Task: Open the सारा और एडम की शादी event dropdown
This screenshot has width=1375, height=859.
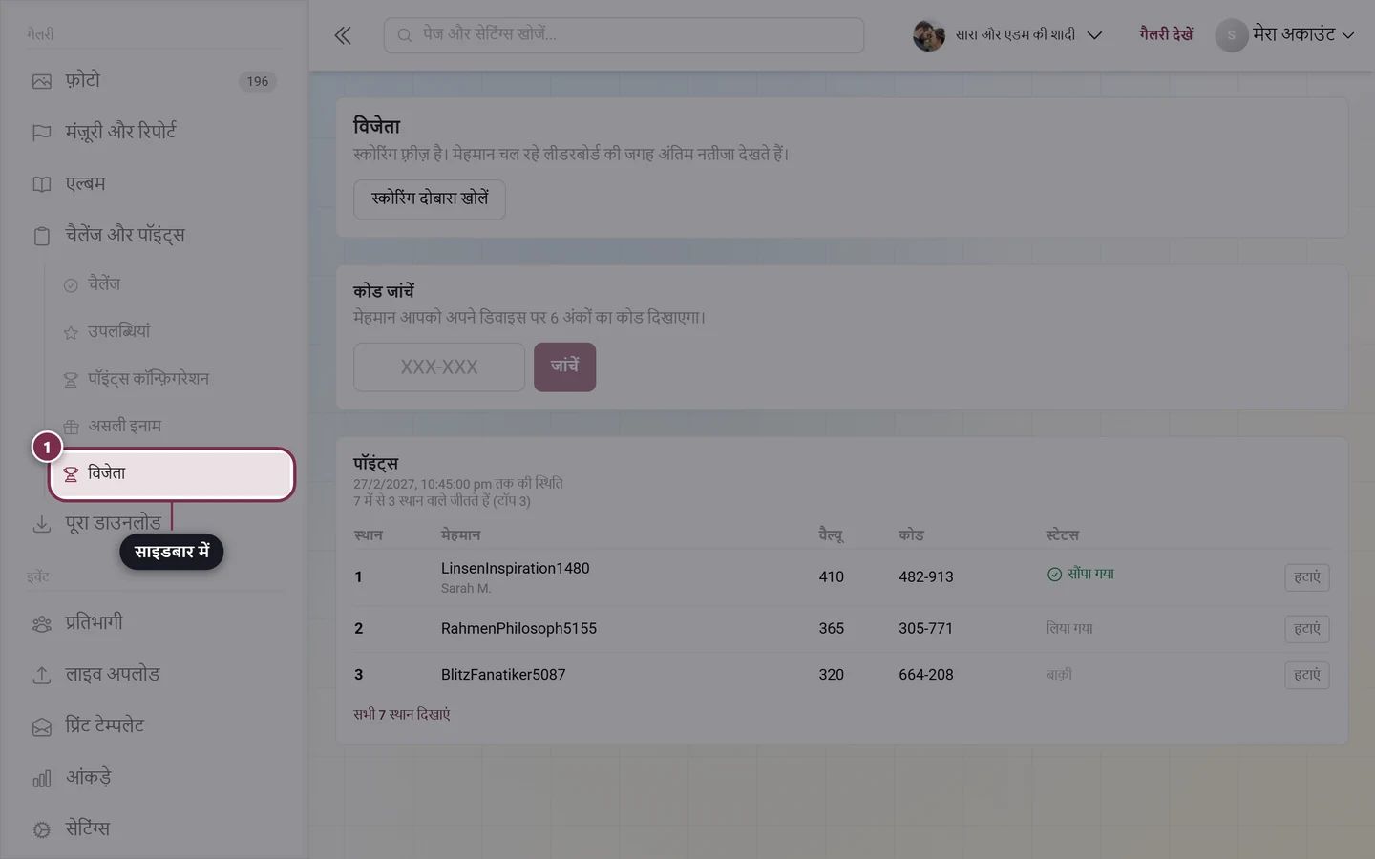Action: [x=1008, y=35]
